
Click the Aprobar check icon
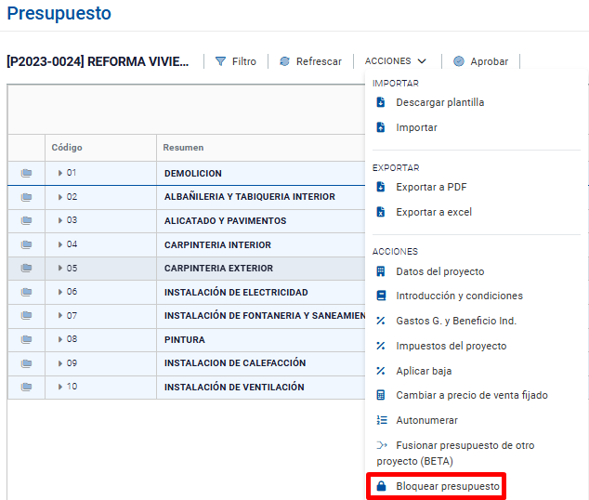pyautogui.click(x=459, y=61)
